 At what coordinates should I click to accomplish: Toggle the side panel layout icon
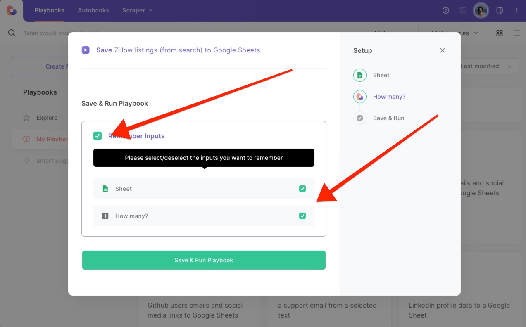(500, 10)
